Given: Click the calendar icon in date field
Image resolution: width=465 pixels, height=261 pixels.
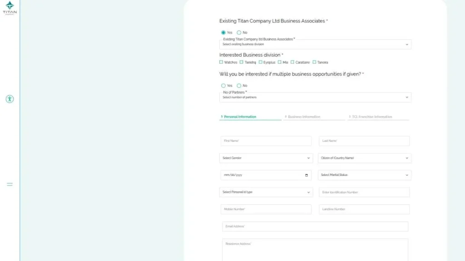Looking at the screenshot, I should (x=307, y=175).
